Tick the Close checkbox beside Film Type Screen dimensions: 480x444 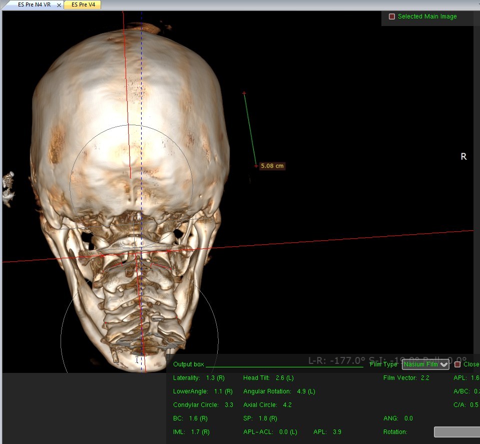(x=457, y=364)
